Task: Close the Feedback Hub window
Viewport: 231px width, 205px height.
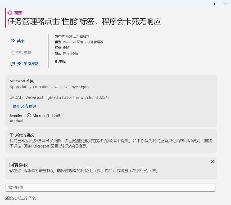Action: pyautogui.click(x=225, y=4)
